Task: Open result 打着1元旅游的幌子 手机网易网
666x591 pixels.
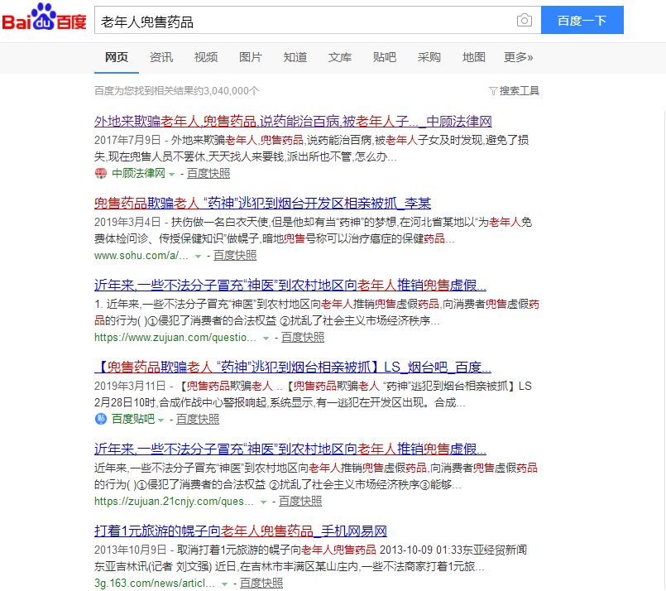Action: [241, 531]
